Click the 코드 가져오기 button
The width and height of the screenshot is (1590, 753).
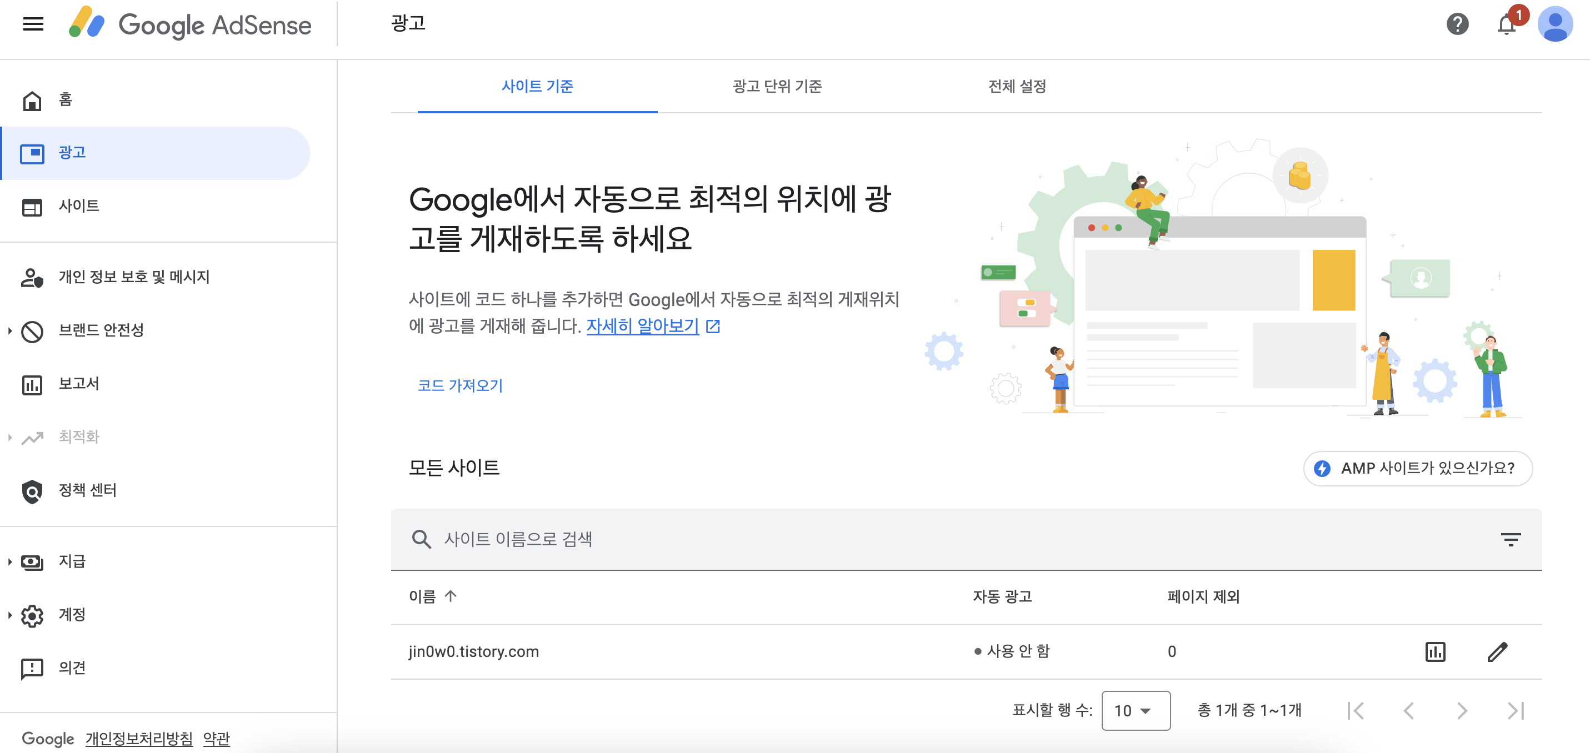[460, 386]
